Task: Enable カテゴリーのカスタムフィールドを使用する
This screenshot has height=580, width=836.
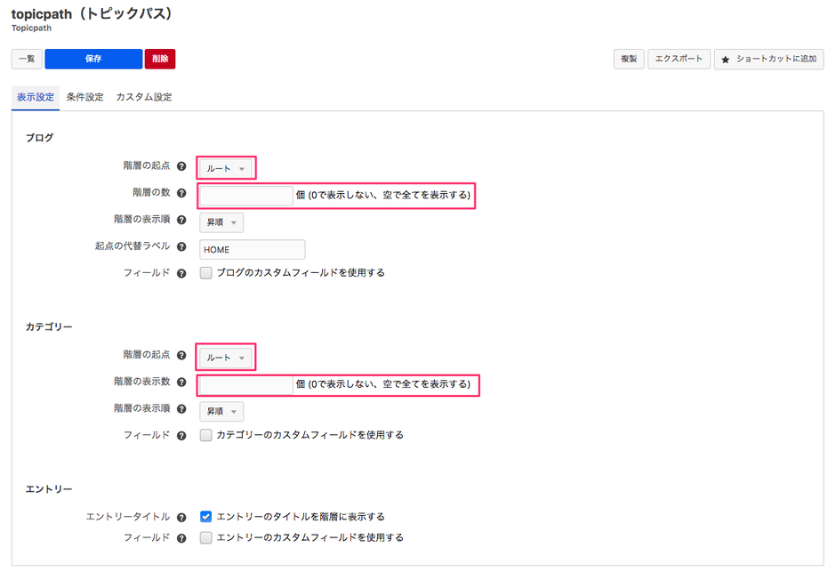Action: pyautogui.click(x=205, y=435)
